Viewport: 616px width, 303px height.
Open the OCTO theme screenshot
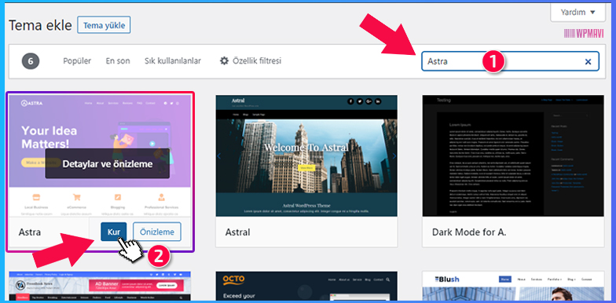[x=306, y=286]
